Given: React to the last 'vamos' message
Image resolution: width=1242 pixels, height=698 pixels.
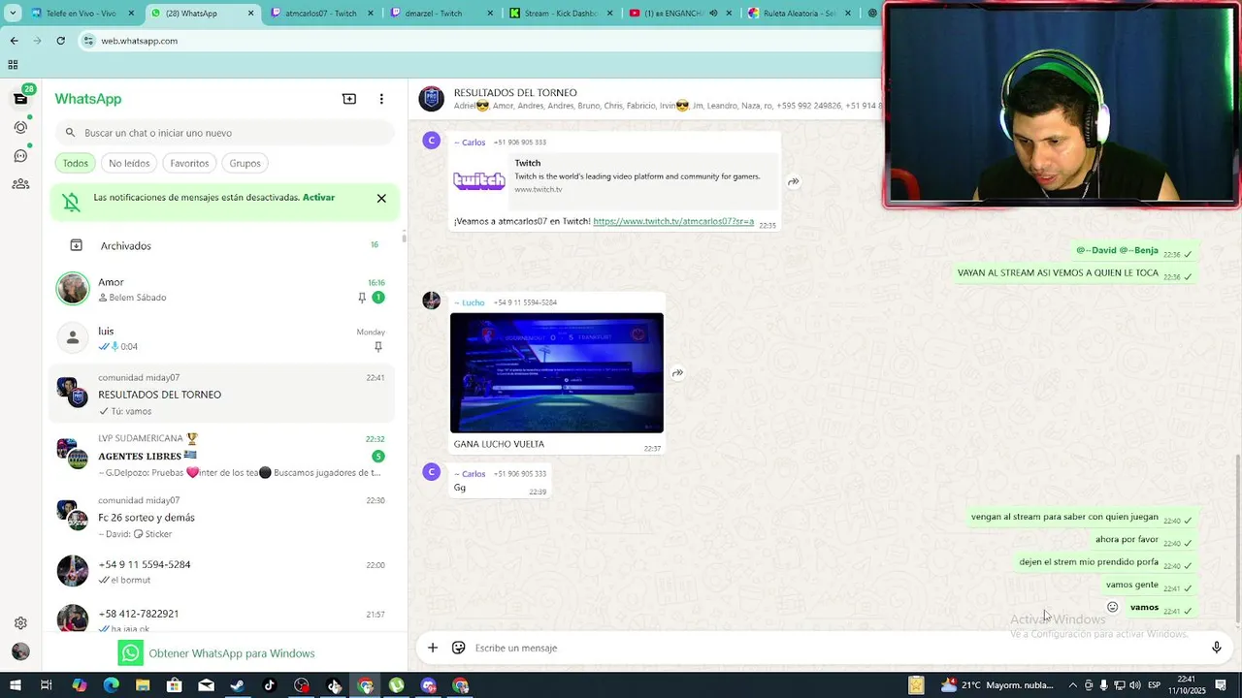Looking at the screenshot, I should pyautogui.click(x=1113, y=608).
